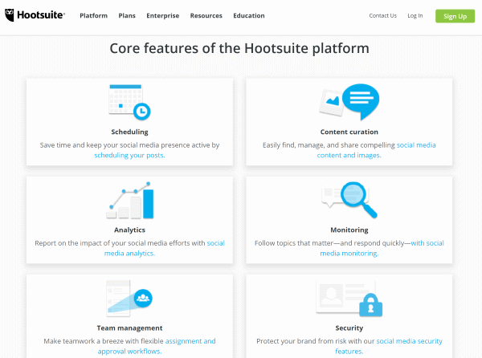Open 'with social media monitoring' link

click(x=382, y=248)
